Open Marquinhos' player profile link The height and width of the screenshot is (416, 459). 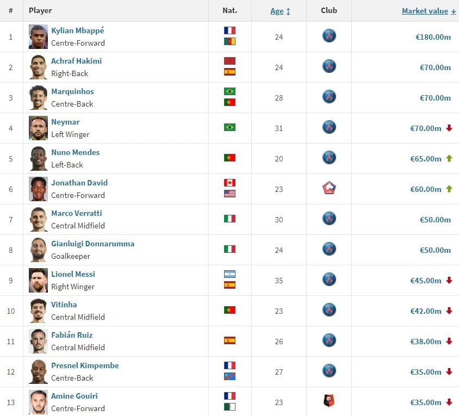pos(72,91)
